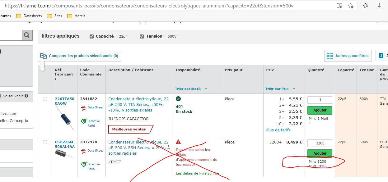Click PDF icon for 2841832 data sheet

coord(83,108)
